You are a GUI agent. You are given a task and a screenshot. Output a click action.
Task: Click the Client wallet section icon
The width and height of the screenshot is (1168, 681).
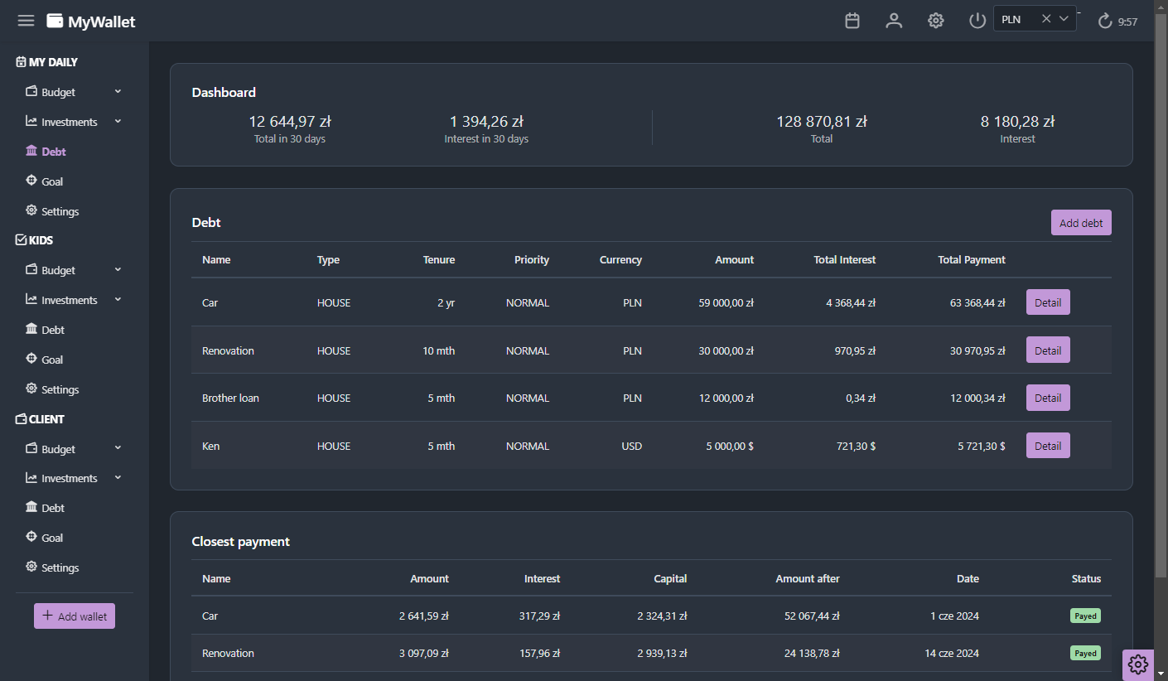click(22, 419)
